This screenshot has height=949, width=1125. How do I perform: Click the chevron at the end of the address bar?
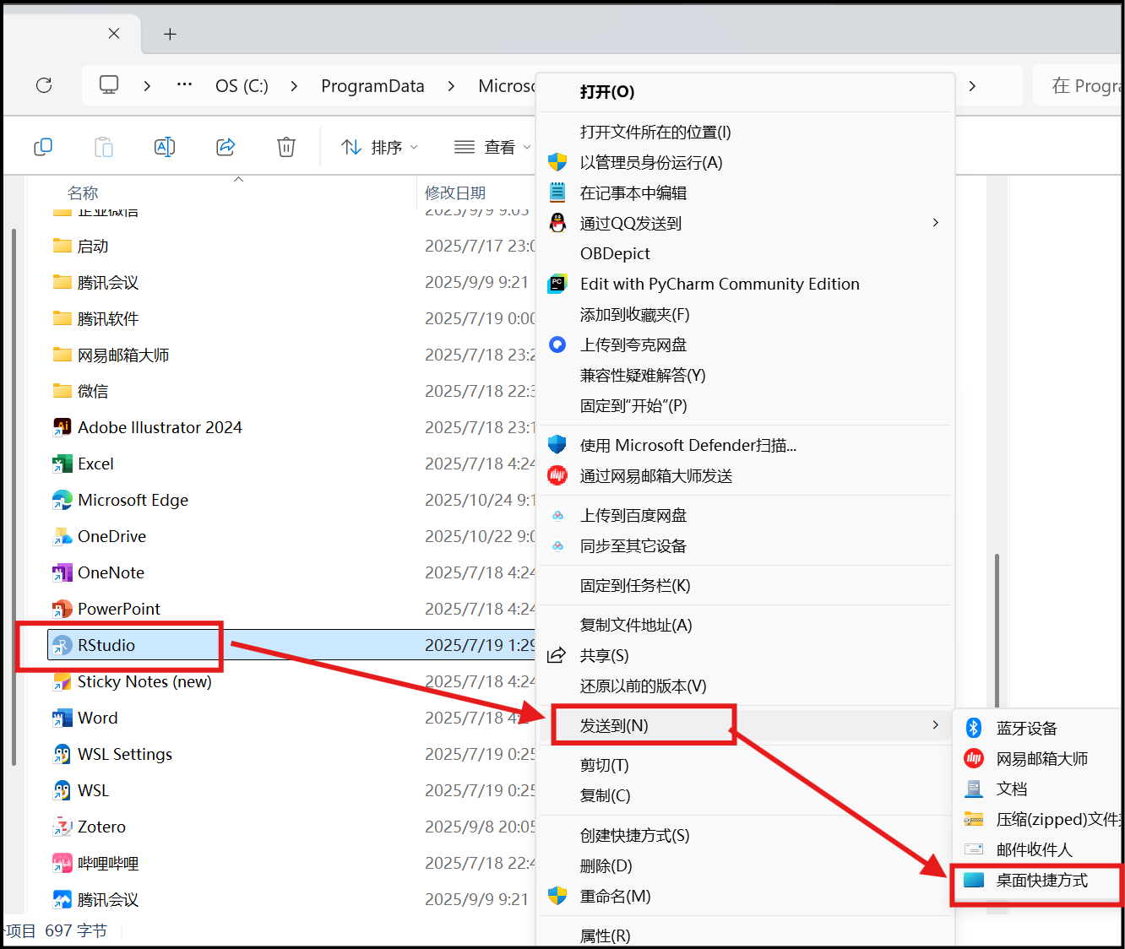(972, 85)
